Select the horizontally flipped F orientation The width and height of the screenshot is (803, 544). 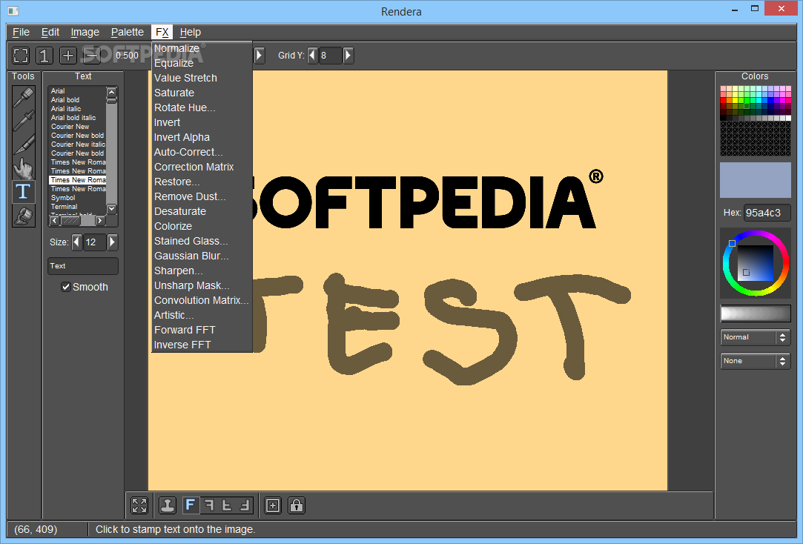(x=208, y=505)
